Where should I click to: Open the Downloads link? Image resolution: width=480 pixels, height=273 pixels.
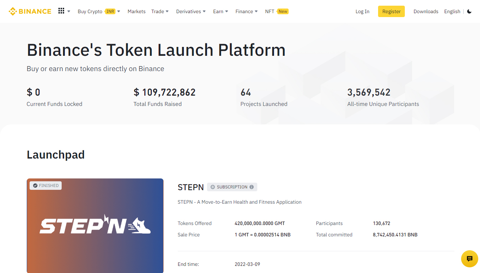(x=426, y=11)
